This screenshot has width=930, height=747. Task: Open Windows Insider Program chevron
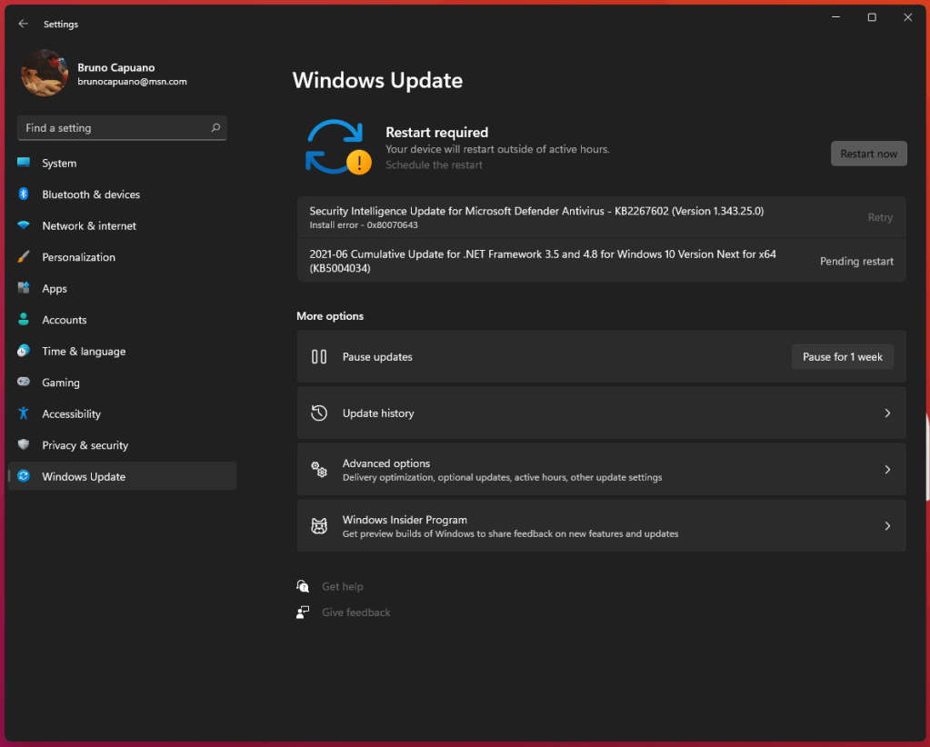tap(887, 526)
